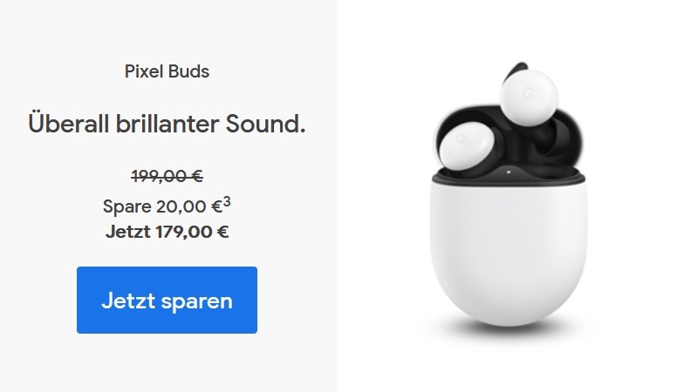Open the "Pixel Buds" product title
This screenshot has width=677, height=392.
(167, 71)
